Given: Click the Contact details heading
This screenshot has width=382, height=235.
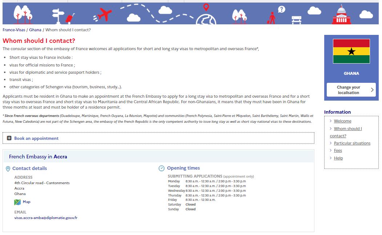Looking at the screenshot, I should click(29, 168).
